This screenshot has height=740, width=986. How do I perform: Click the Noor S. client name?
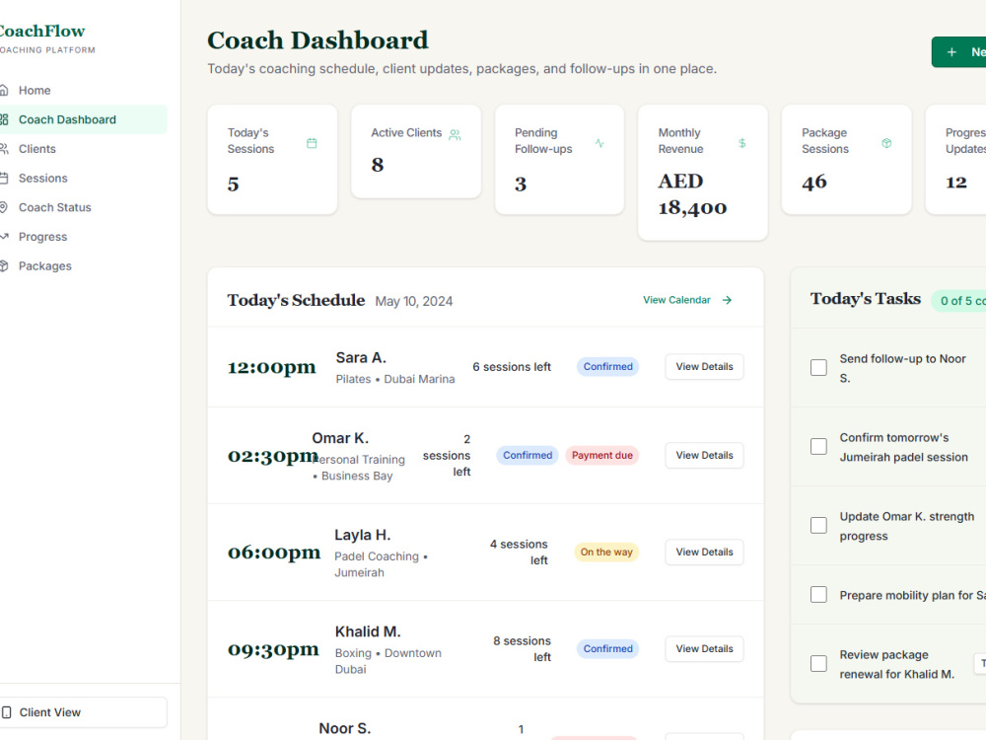click(x=344, y=729)
